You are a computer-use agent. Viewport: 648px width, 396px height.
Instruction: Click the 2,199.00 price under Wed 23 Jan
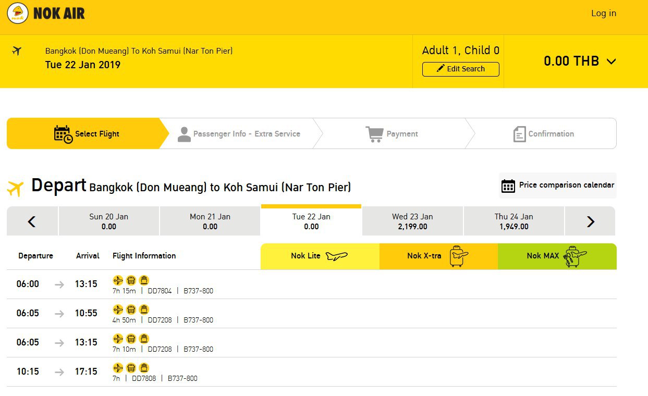(x=412, y=227)
